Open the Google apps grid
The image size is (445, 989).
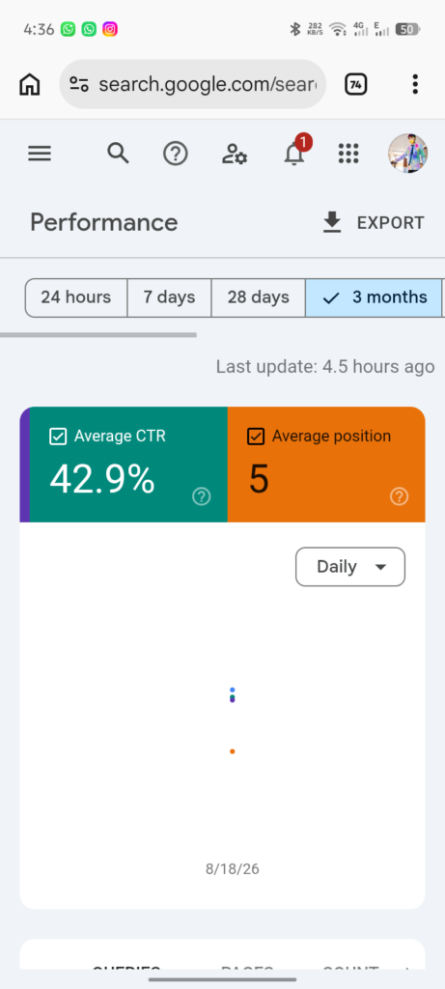pos(348,154)
